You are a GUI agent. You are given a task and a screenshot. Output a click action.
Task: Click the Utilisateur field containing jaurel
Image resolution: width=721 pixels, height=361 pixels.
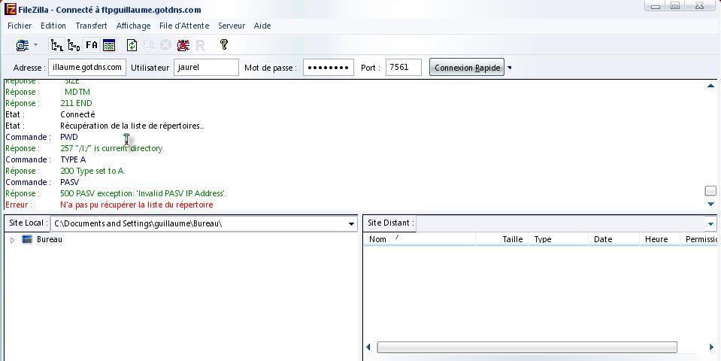206,67
